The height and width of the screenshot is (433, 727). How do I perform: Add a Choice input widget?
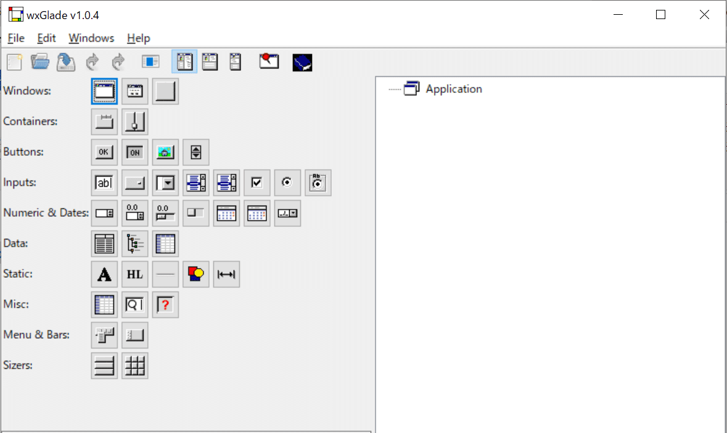coord(135,183)
